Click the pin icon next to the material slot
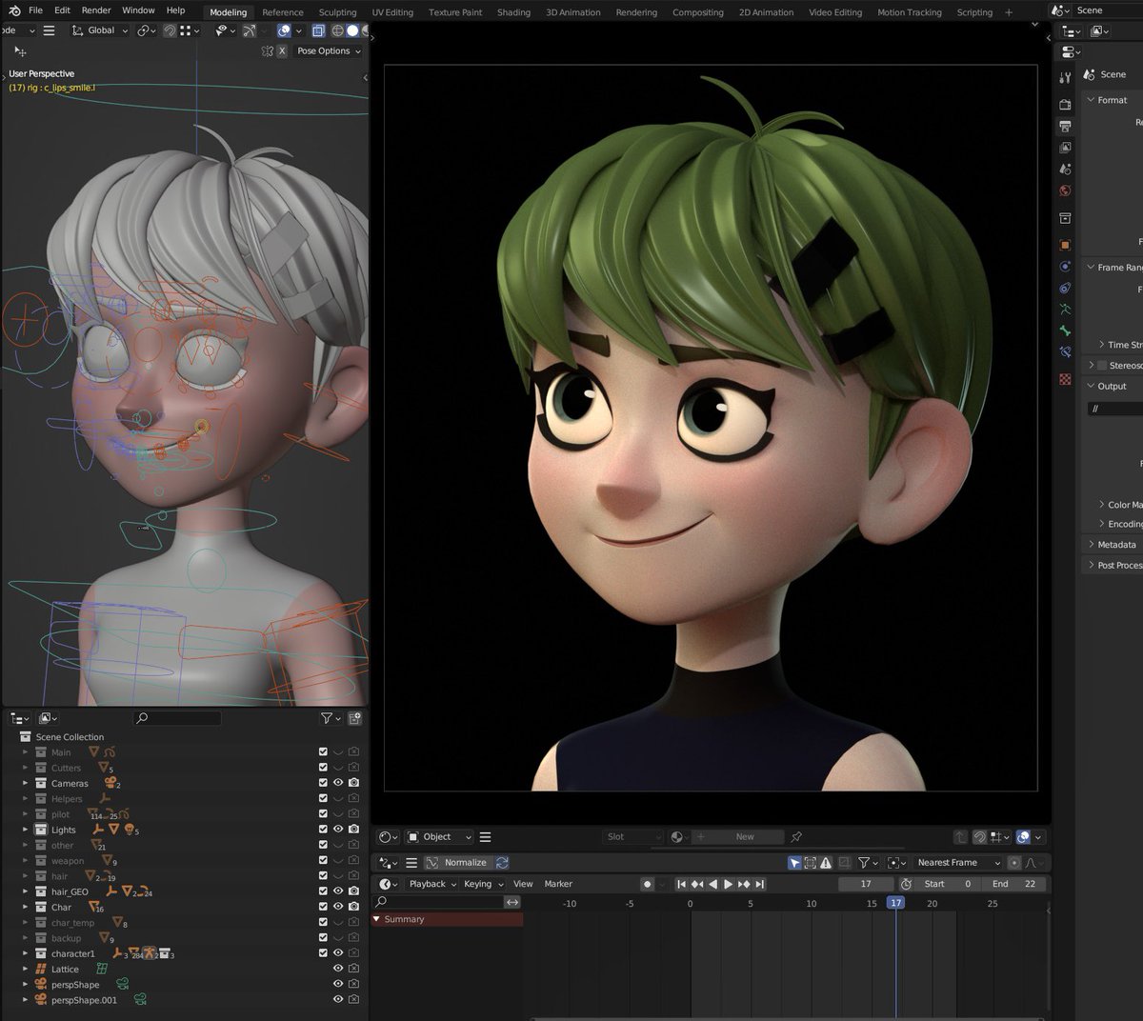This screenshot has width=1143, height=1021. pos(796,836)
